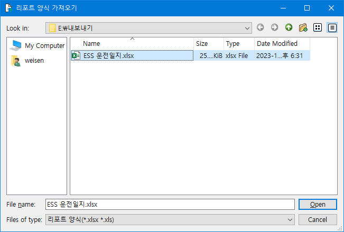Go to parent directory with green up arrow
The image size is (344, 232).
289,27
